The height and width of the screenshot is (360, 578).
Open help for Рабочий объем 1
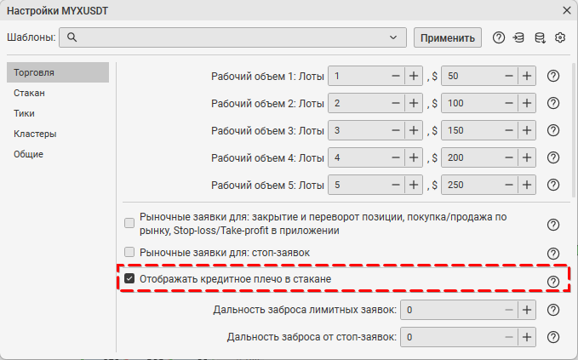point(553,76)
